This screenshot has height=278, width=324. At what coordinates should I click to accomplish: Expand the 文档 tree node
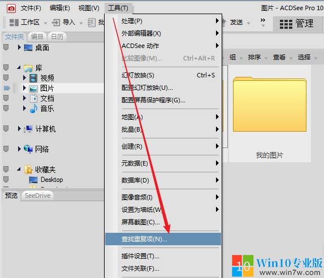click(x=24, y=98)
